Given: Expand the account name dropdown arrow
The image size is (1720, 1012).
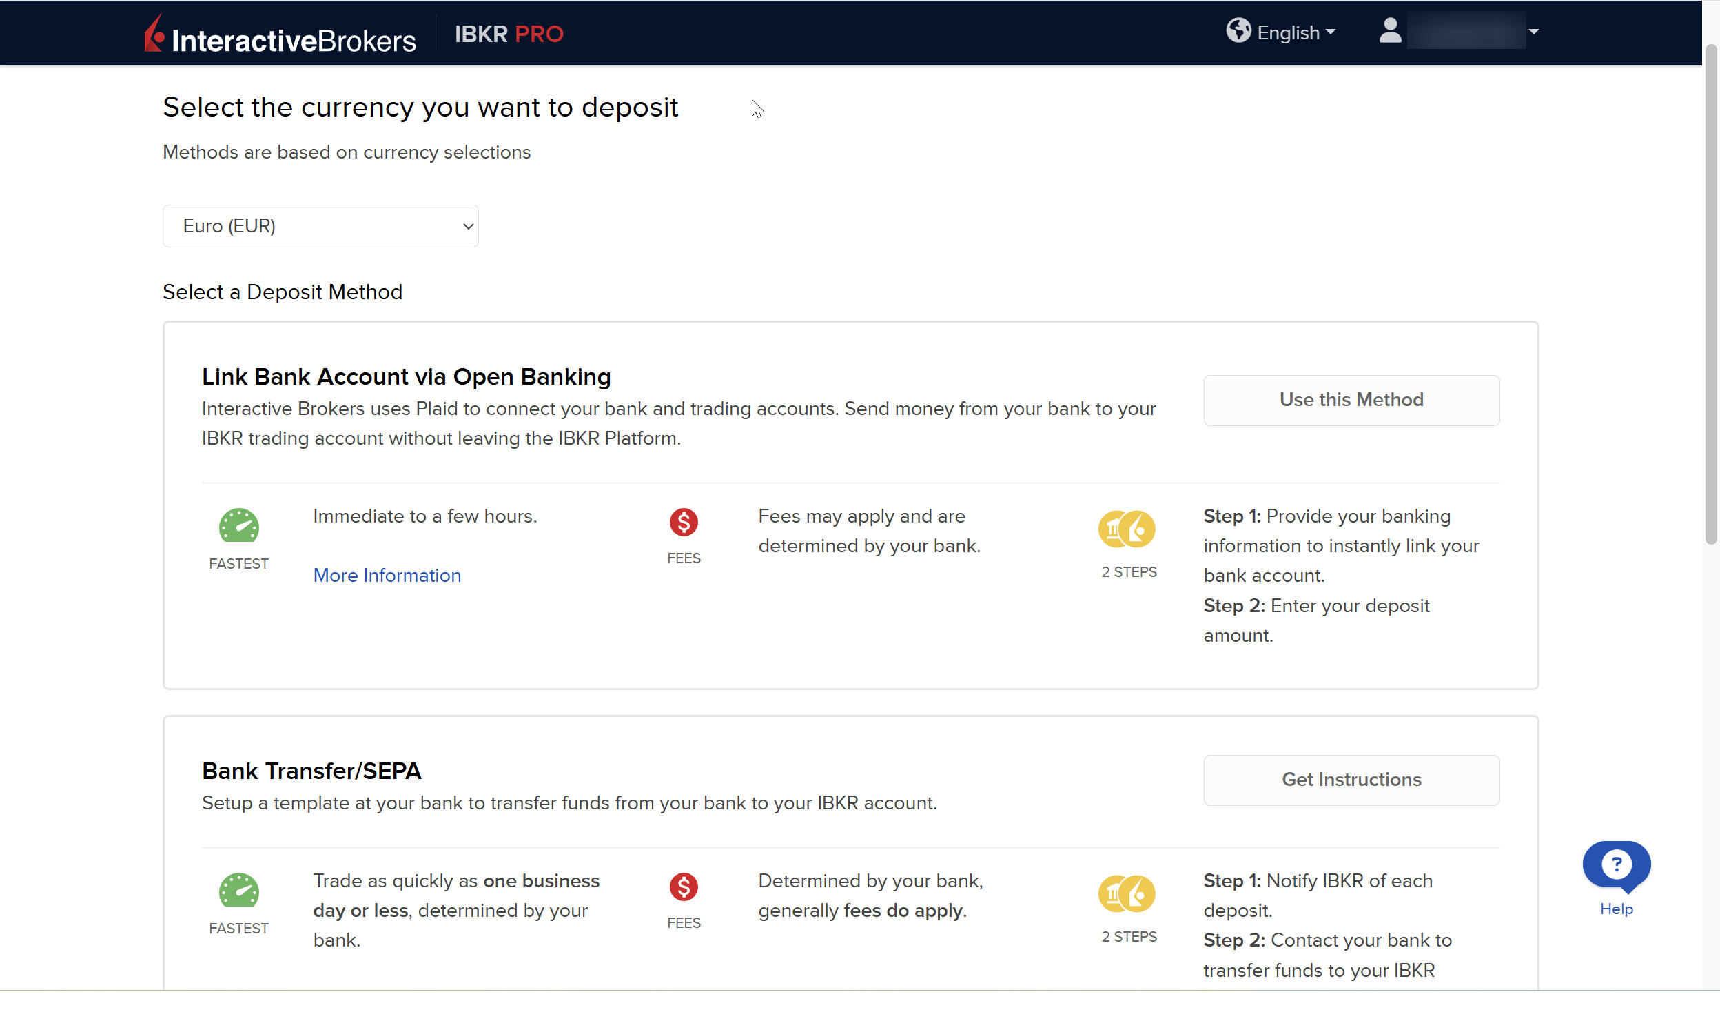Looking at the screenshot, I should pyautogui.click(x=1534, y=32).
